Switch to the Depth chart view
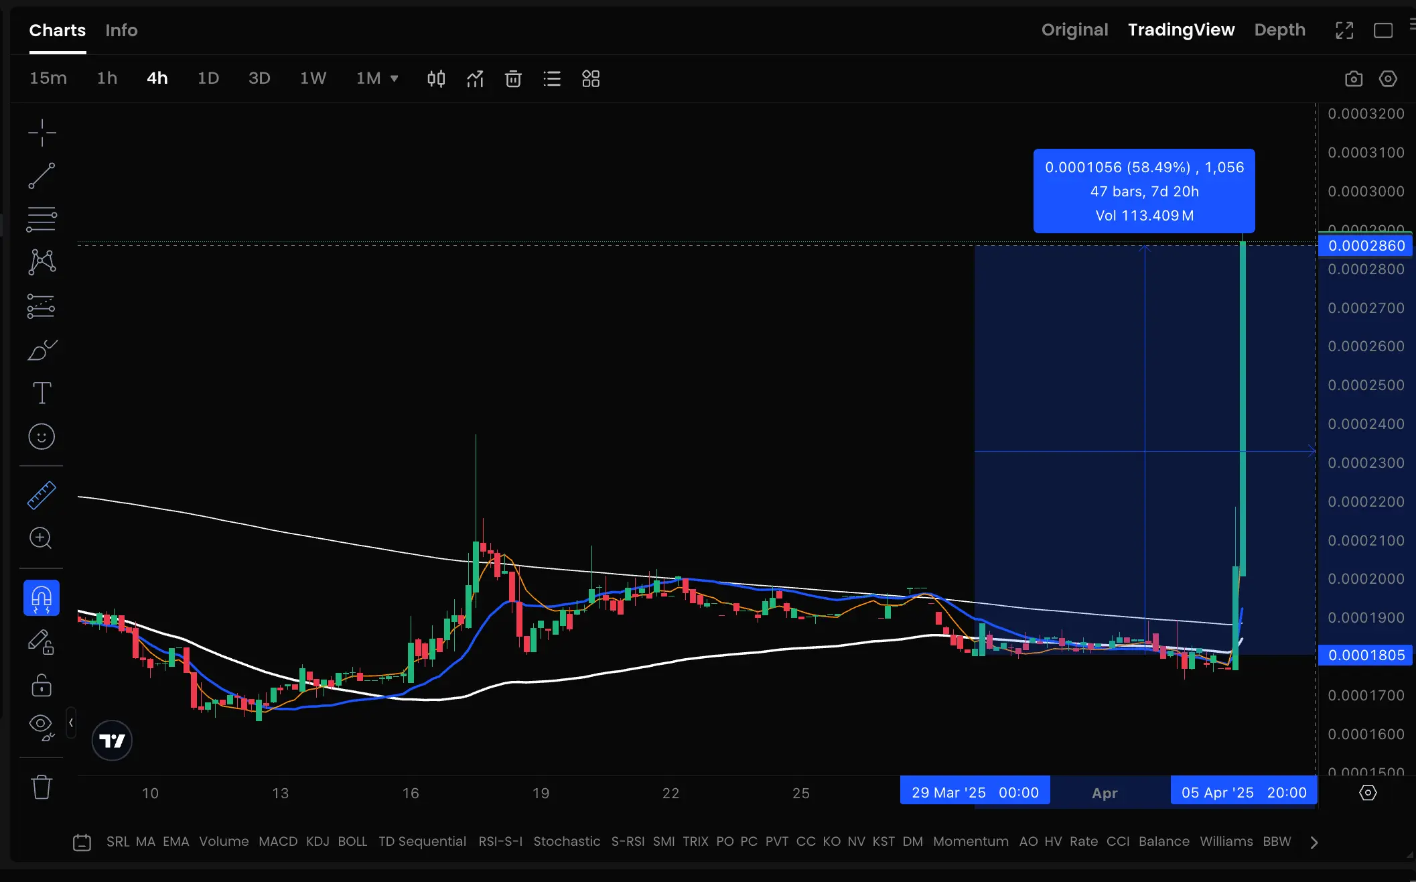The height and width of the screenshot is (882, 1416). (x=1279, y=30)
